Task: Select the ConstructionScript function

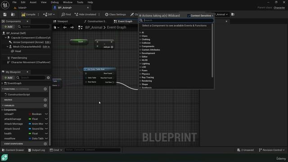Action: coord(19,94)
